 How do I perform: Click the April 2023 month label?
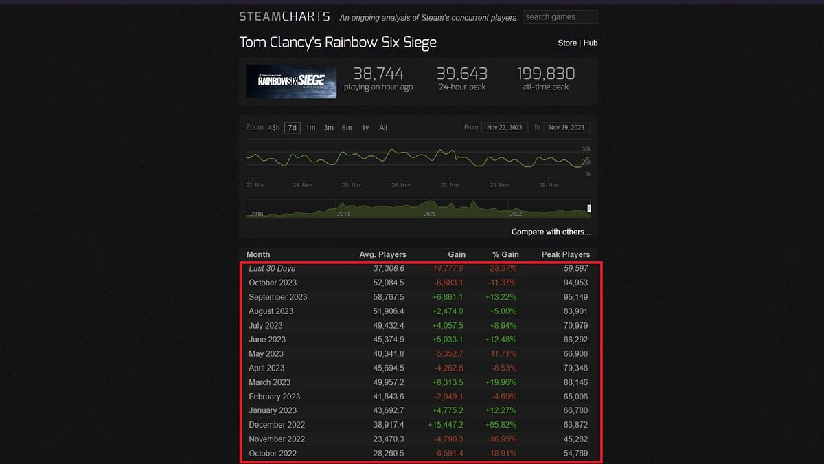(266, 368)
